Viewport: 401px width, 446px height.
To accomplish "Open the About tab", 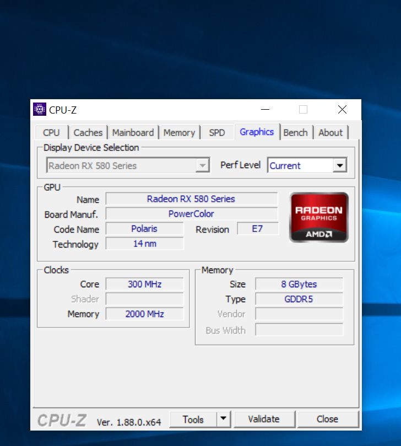I will coord(330,132).
